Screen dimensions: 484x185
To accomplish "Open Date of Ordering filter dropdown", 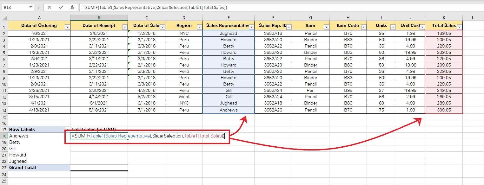I will pyautogui.click(x=67, y=27).
